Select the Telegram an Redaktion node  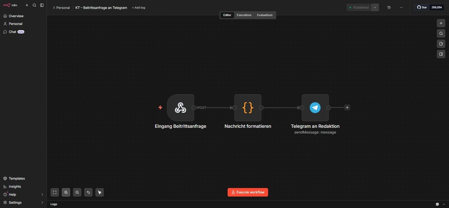315,108
